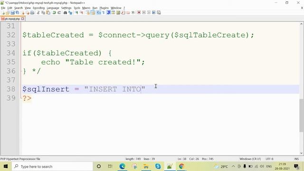
Task: Undo the last edit with the green Undo arrow
Action: click(x=54, y=13)
